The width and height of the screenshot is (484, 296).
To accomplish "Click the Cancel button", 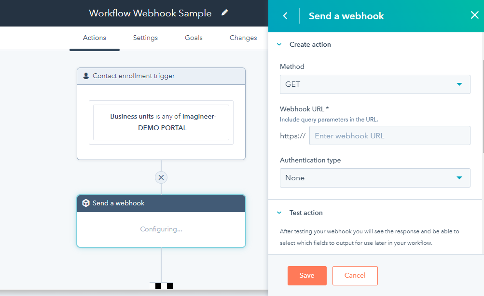I will (x=355, y=275).
